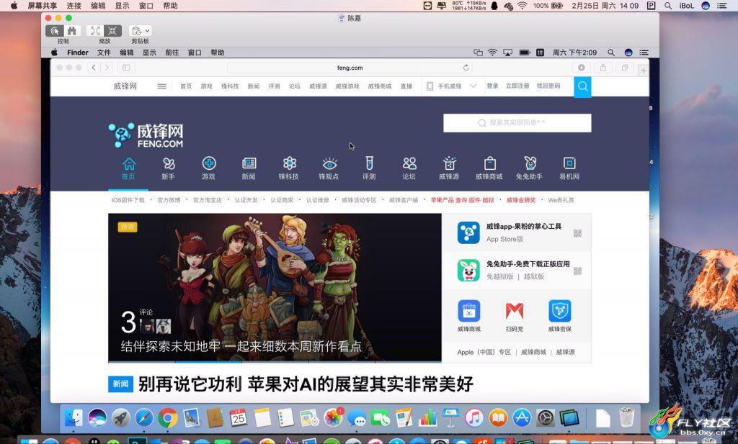Open remote Finder 前往 menu
The height and width of the screenshot is (444, 738).
click(x=172, y=53)
